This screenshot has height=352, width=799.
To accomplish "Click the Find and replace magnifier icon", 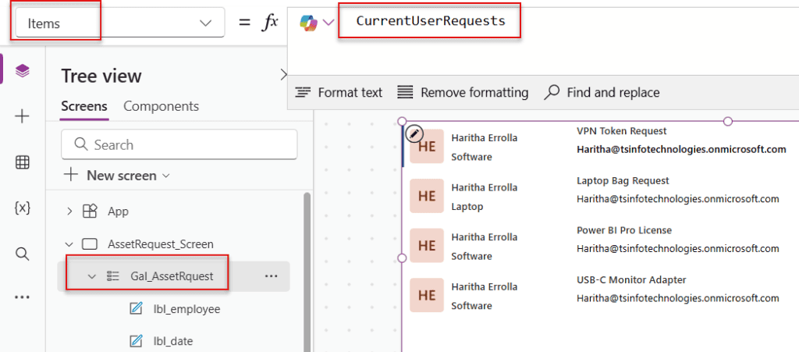I will point(552,92).
